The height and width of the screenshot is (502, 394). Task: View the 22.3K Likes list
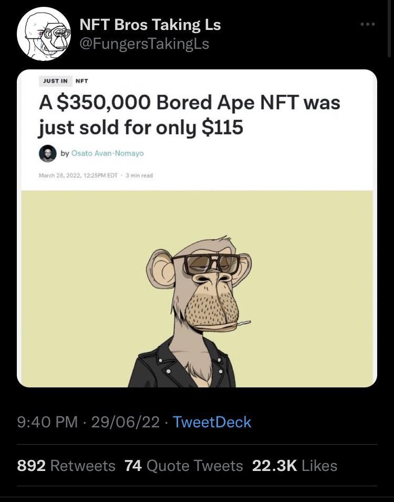pyautogui.click(x=294, y=465)
